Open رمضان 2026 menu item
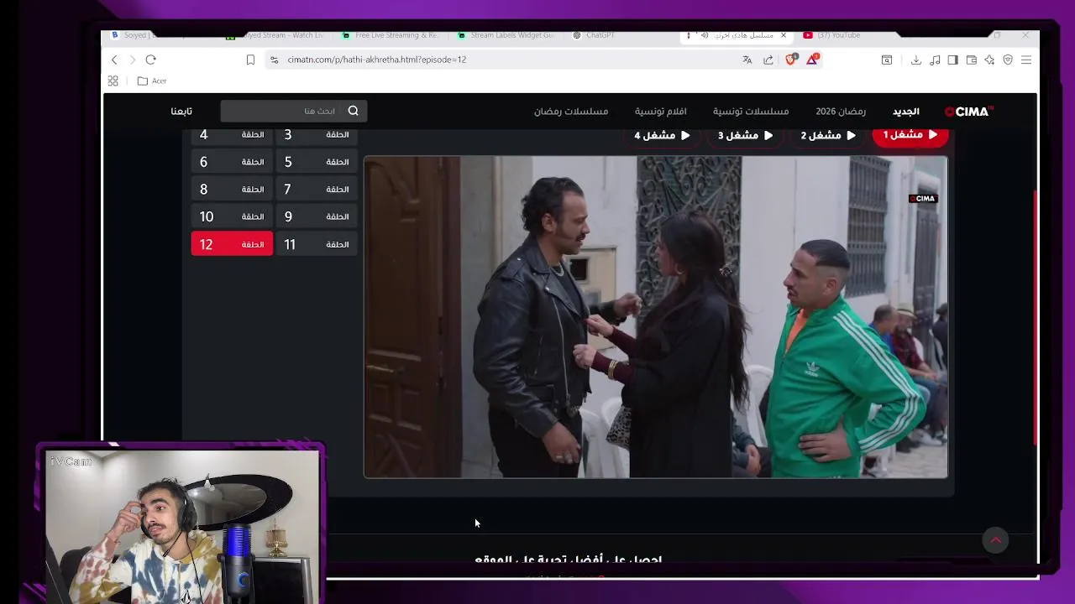This screenshot has width=1075, height=604. point(841,112)
